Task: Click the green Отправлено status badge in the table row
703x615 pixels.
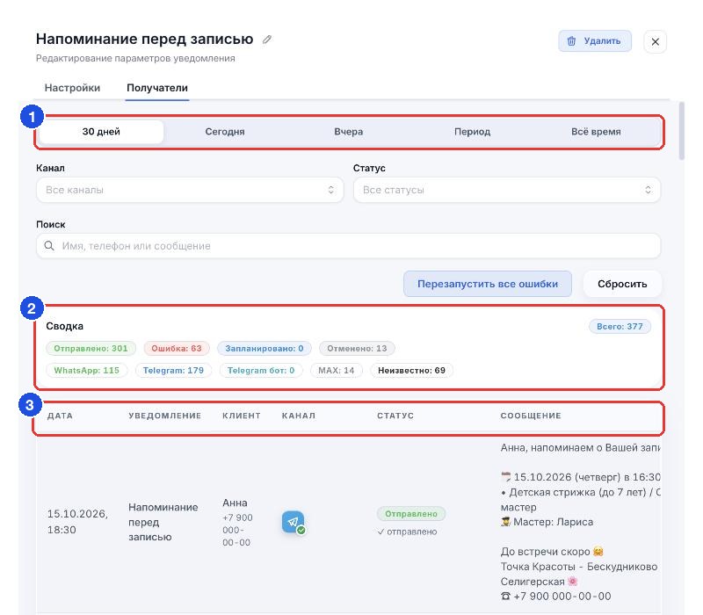Action: (411, 514)
